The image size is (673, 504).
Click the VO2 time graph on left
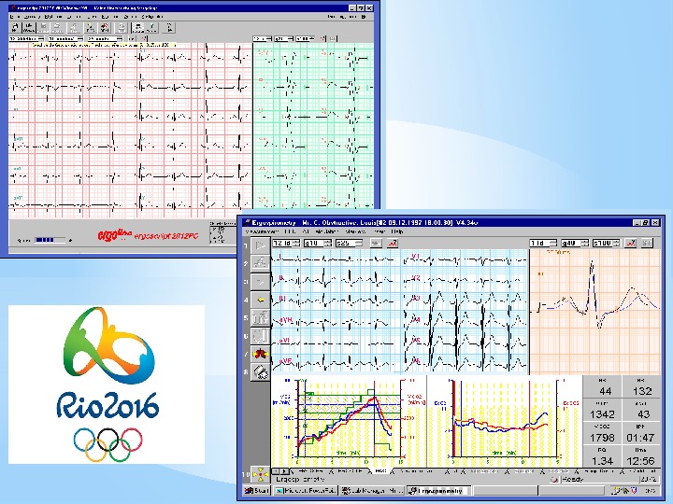[x=348, y=420]
